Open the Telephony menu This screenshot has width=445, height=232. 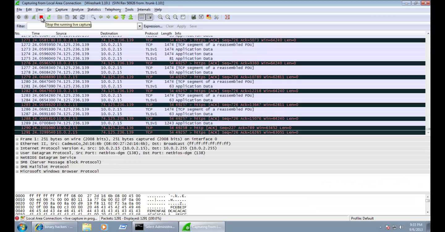click(x=113, y=9)
